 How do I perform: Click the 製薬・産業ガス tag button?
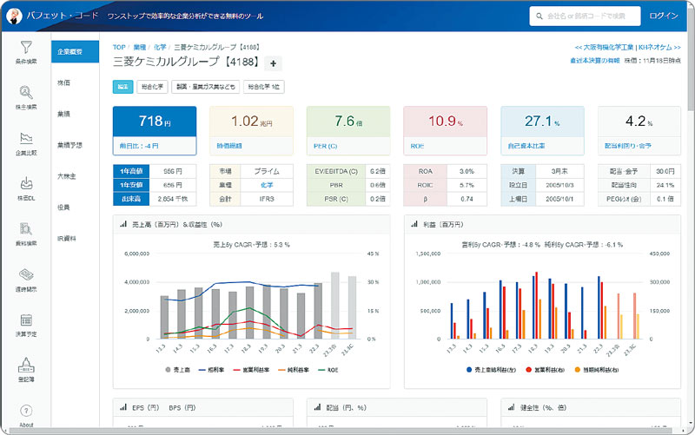206,87
